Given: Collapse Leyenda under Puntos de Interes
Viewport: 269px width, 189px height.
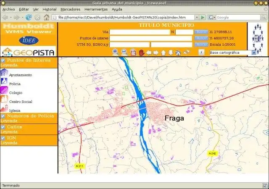Looking at the screenshot, I should coord(9,65).
